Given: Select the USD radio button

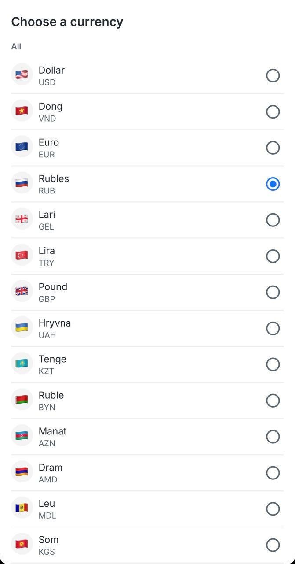Looking at the screenshot, I should tap(273, 75).
